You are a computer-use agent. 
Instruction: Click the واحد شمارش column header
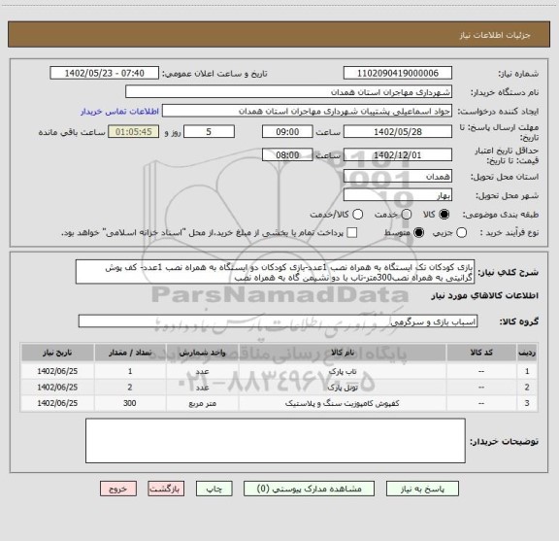point(202,353)
